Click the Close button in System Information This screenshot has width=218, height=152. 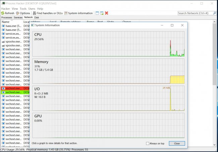(177, 143)
